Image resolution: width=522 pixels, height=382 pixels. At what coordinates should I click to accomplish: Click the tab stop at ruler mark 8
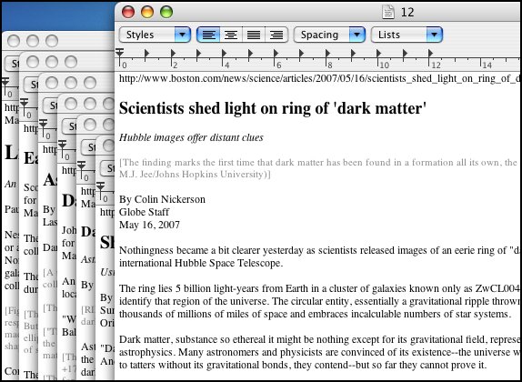coord(327,53)
